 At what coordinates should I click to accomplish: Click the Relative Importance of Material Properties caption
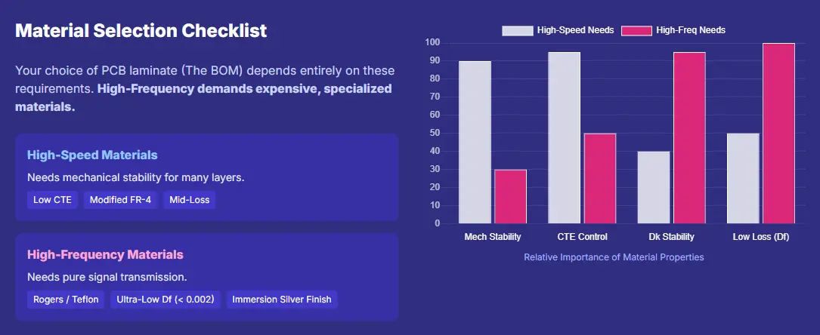coord(614,257)
